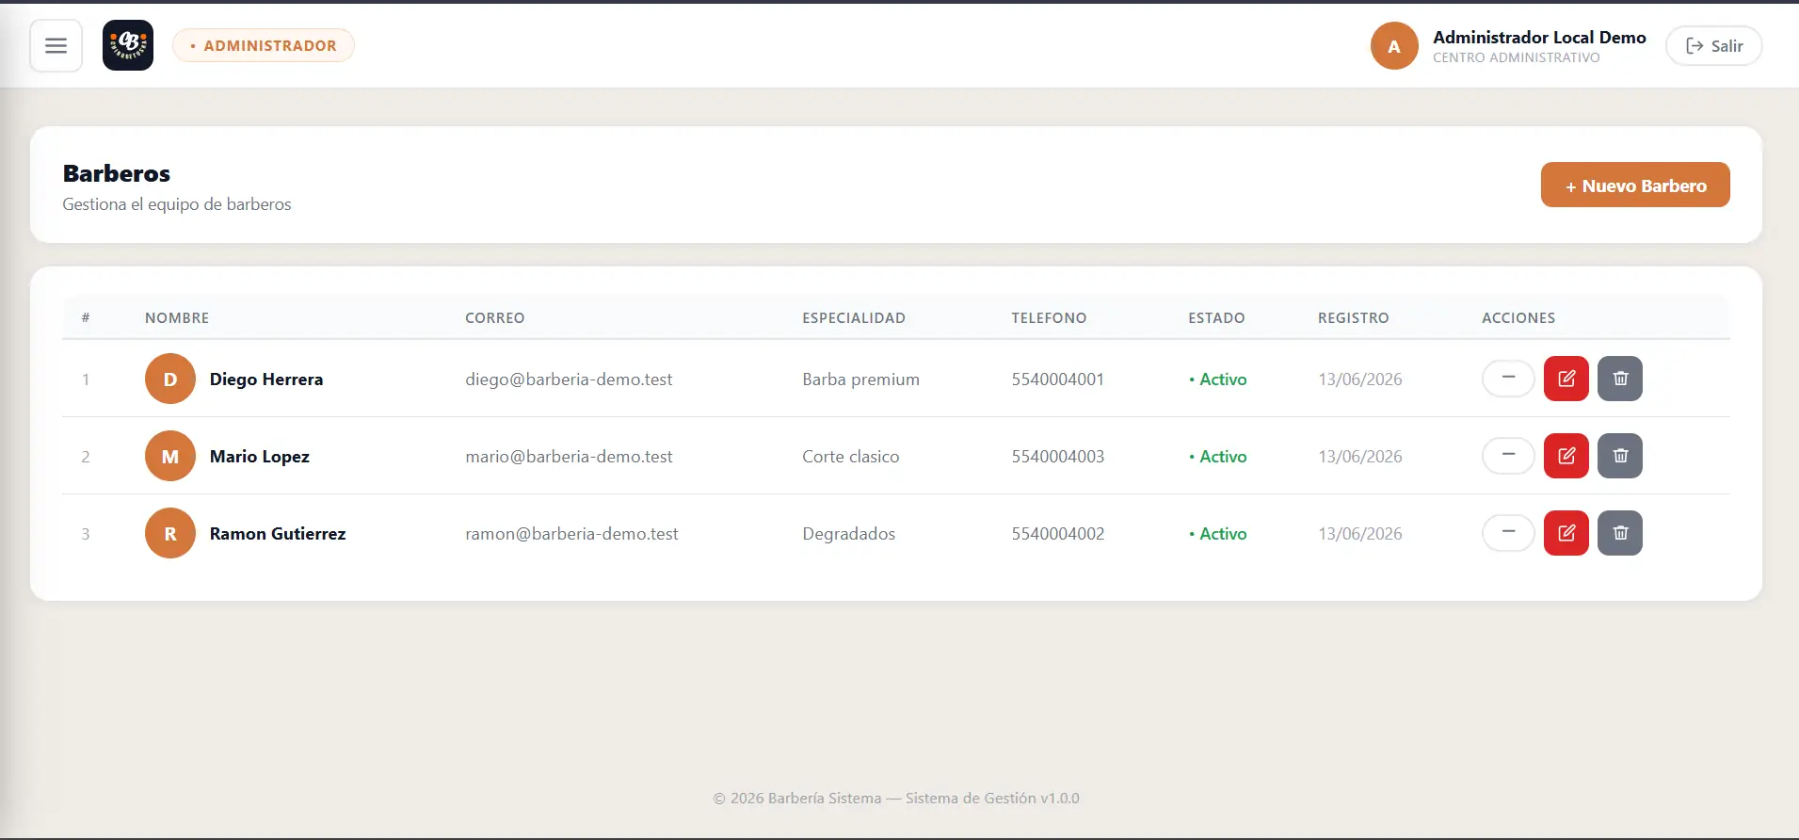Click Mario Lopez's avatar circle
Screen dimensions: 1799x840
(170, 456)
